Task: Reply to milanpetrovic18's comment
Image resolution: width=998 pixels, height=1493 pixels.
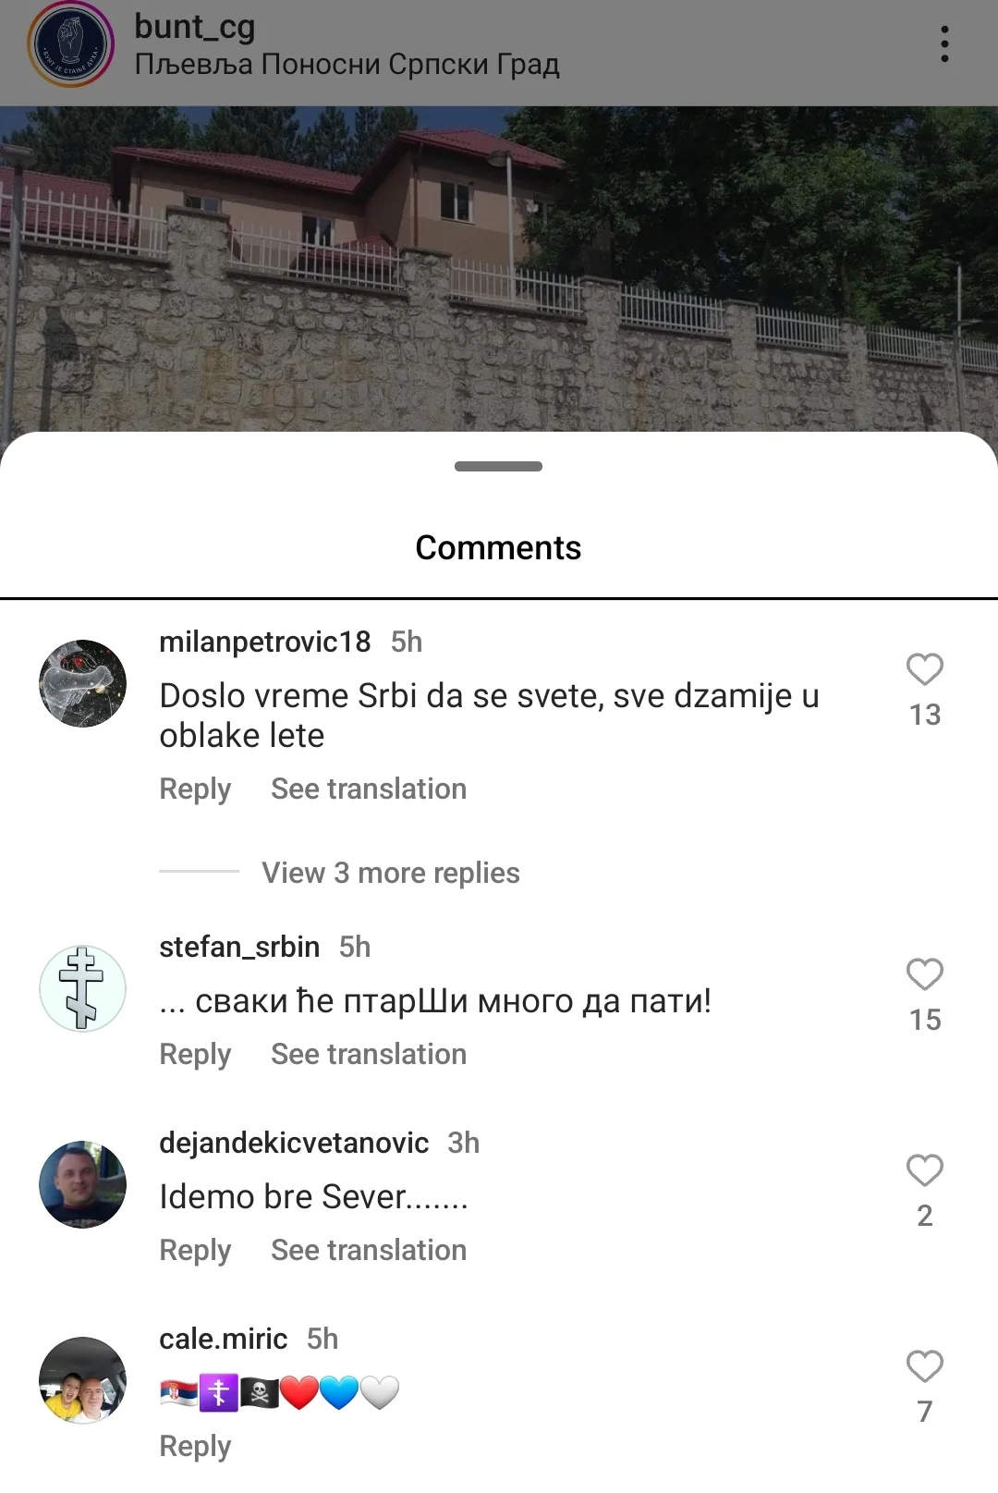Action: [195, 789]
